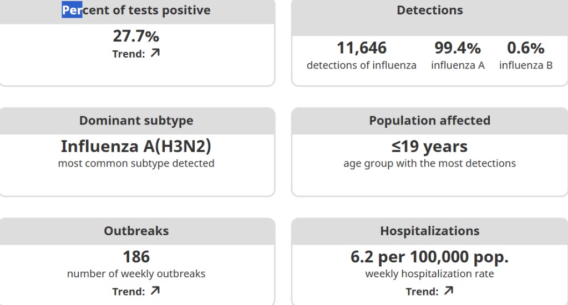Click the weekly hospitalization rate caption

point(429,273)
